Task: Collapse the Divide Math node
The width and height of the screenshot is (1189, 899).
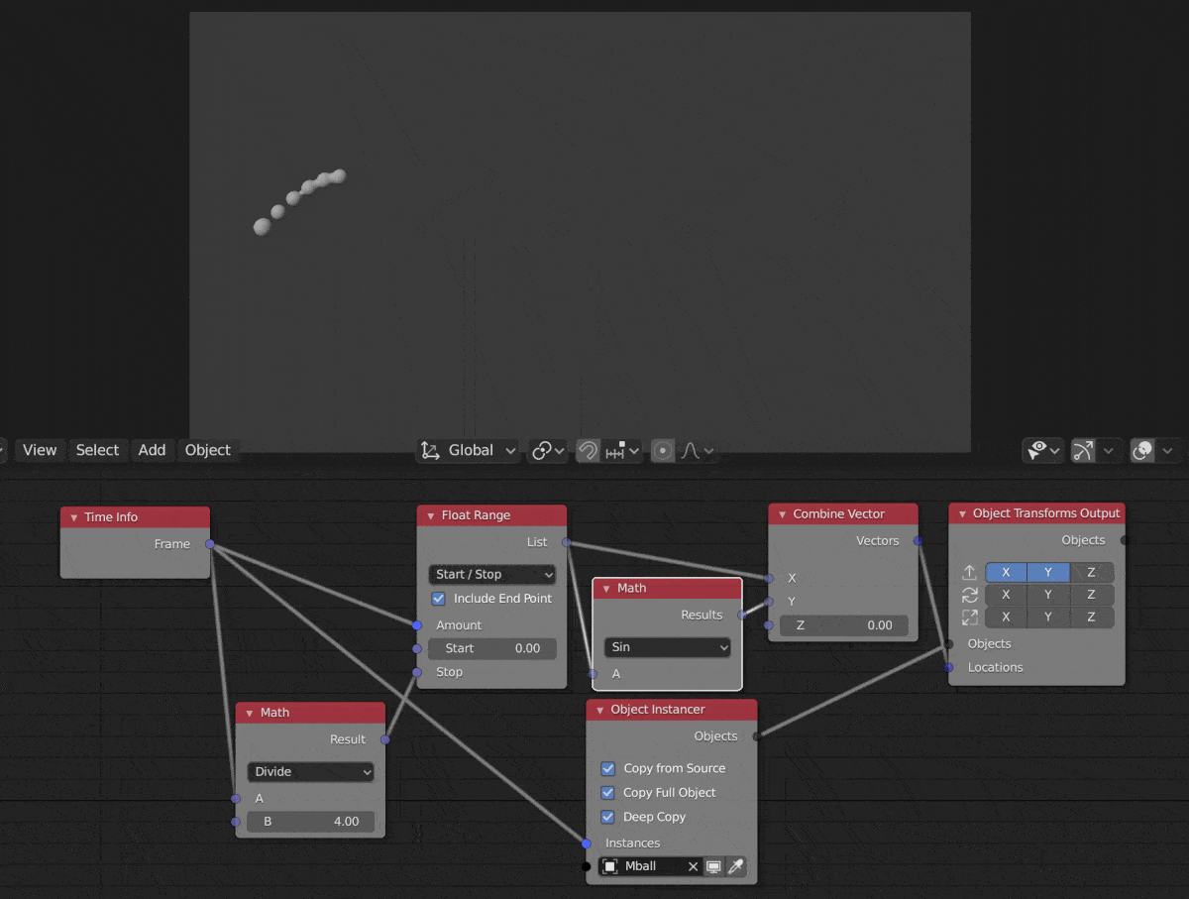Action: click(x=250, y=713)
